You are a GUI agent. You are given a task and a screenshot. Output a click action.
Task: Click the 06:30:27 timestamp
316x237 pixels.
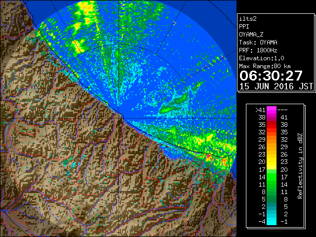click(x=271, y=76)
